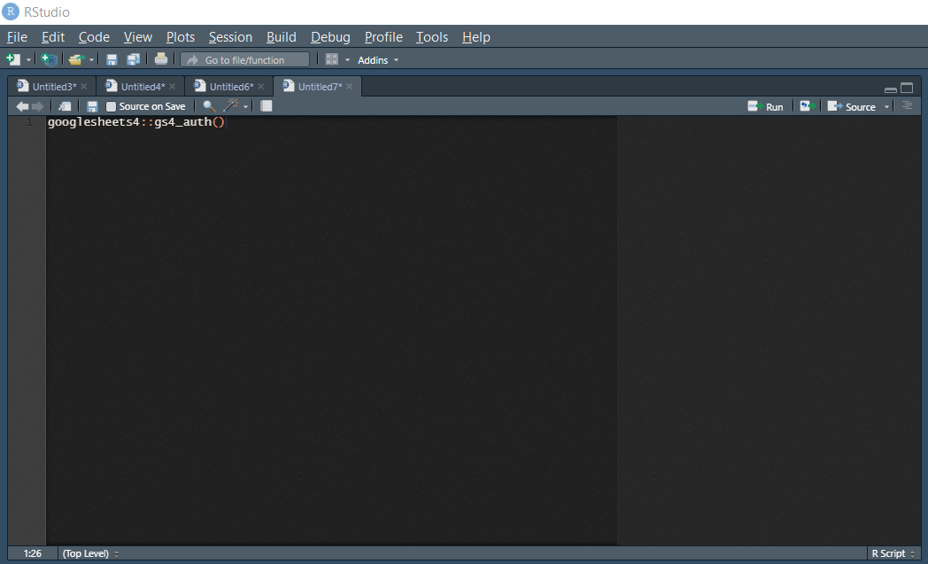Viewport: 928px width, 564px height.
Task: Change file type via R Script selector
Action: [x=893, y=553]
